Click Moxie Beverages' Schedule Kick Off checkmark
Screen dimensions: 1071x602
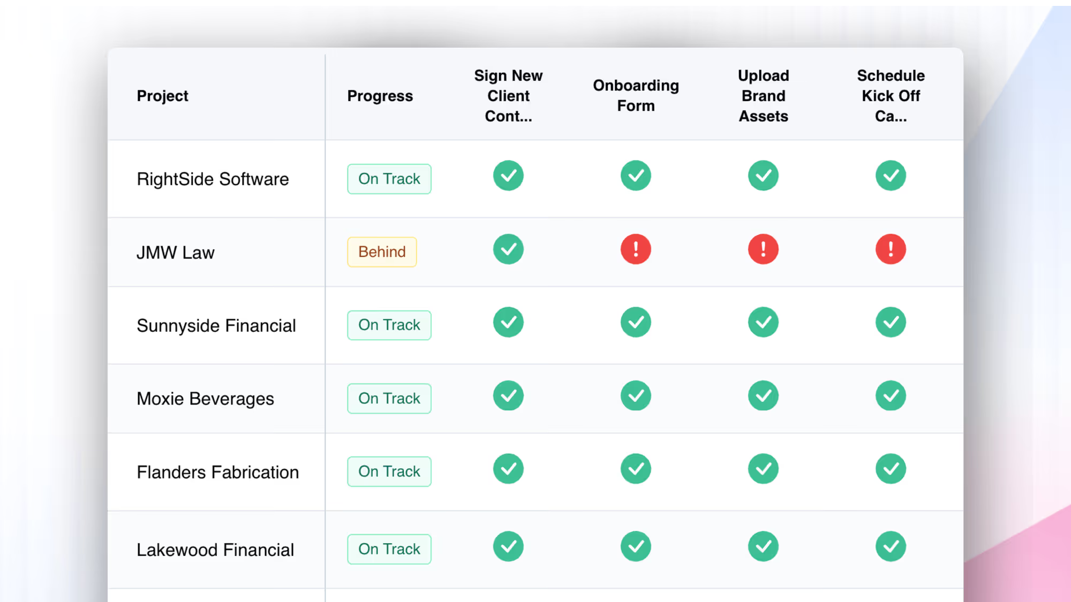(891, 396)
